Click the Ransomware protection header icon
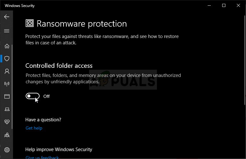This screenshot has width=246, height=159. (x=30, y=23)
